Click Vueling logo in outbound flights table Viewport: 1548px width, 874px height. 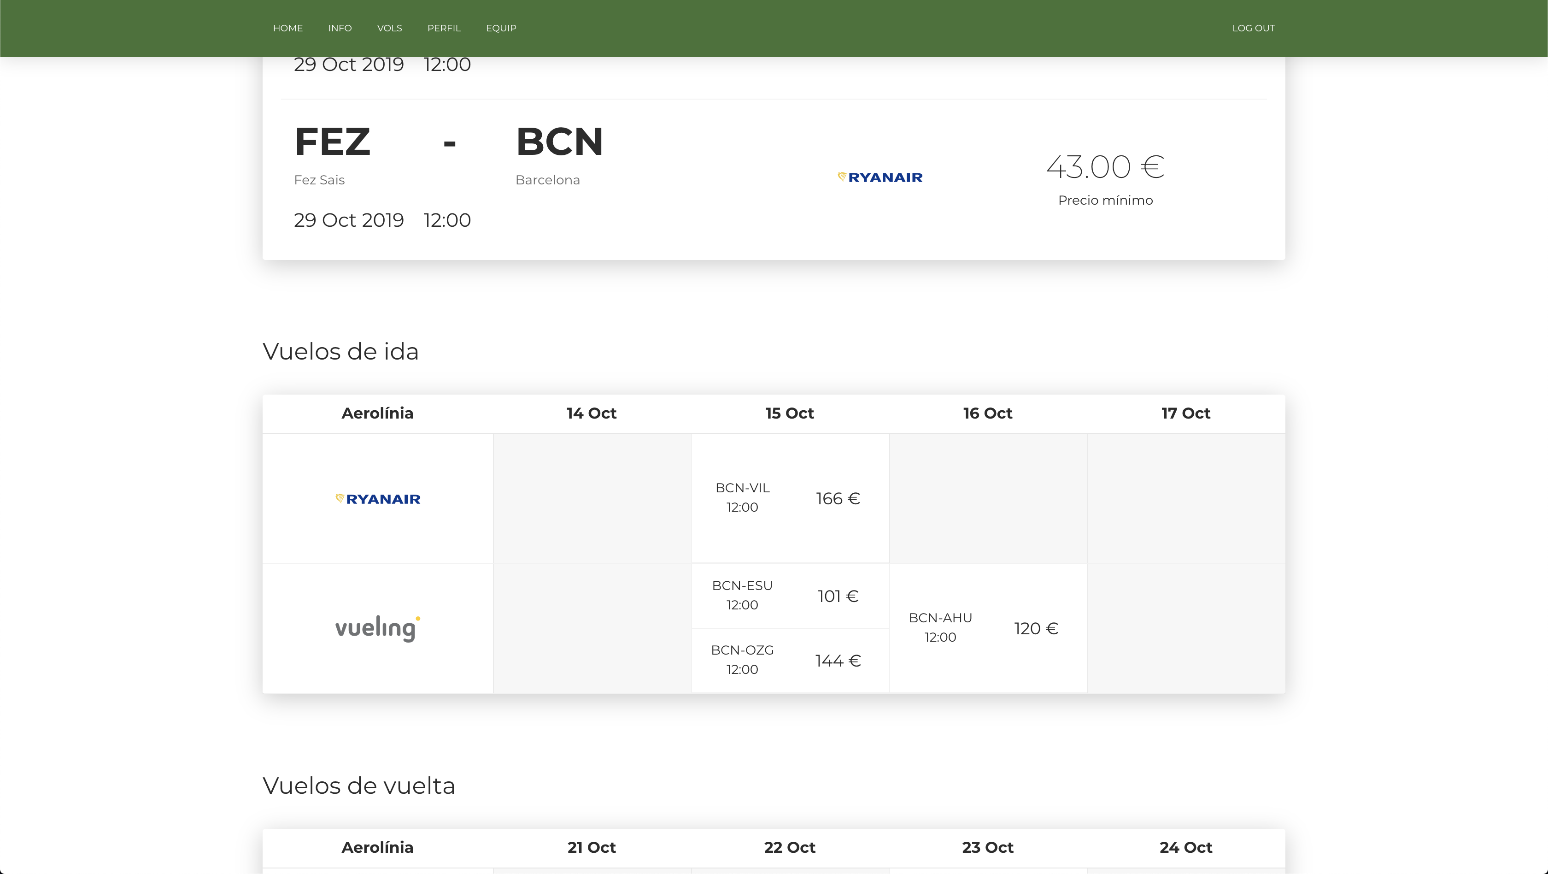click(x=377, y=628)
